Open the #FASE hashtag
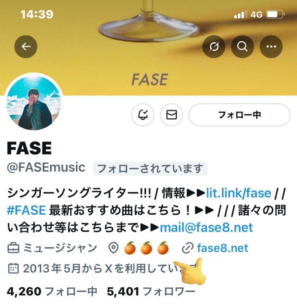Screen dimensions: 297x304 (26, 210)
